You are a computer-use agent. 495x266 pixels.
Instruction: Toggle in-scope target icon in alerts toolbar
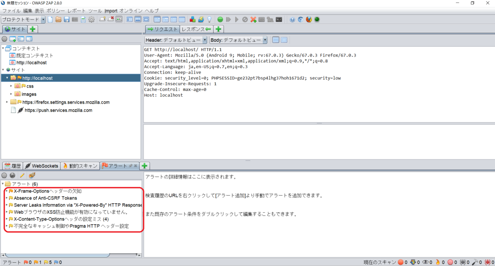pos(4,175)
